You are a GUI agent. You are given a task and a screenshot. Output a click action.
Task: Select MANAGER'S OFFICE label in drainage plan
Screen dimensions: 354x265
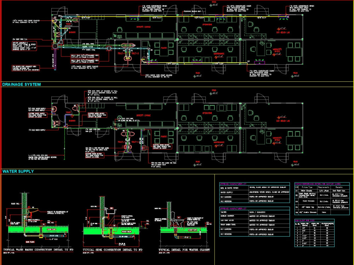pyautogui.click(x=277, y=50)
